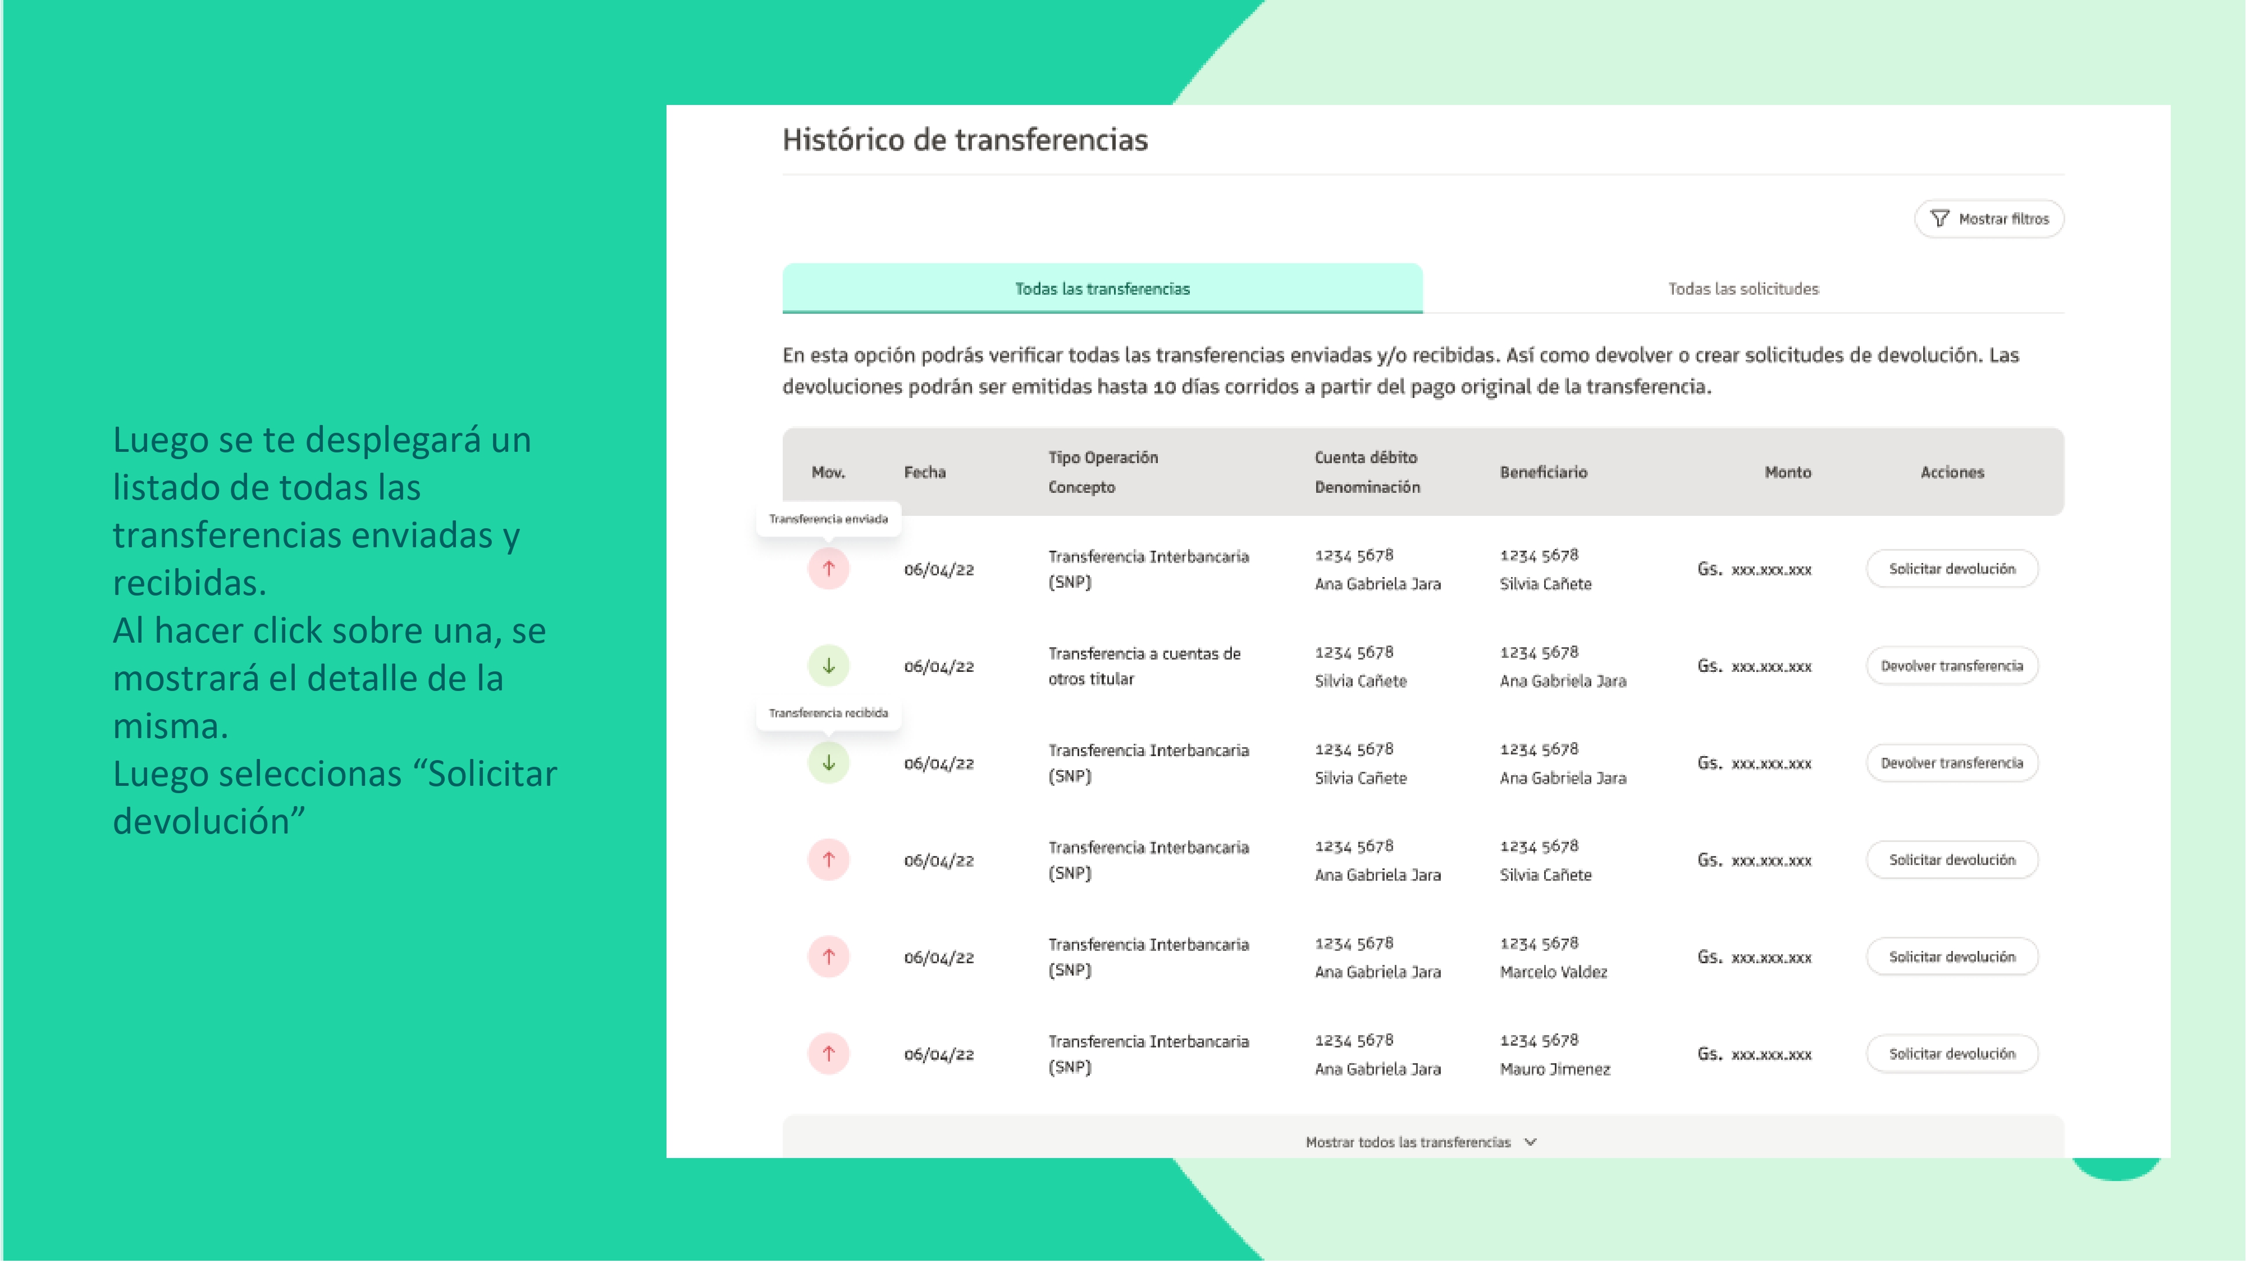Viewport: 2246px width, 1263px height.
Task: Click amount Gs. xxx.xxx.xxx in Mauro Jimenez row
Action: pos(1754,1054)
